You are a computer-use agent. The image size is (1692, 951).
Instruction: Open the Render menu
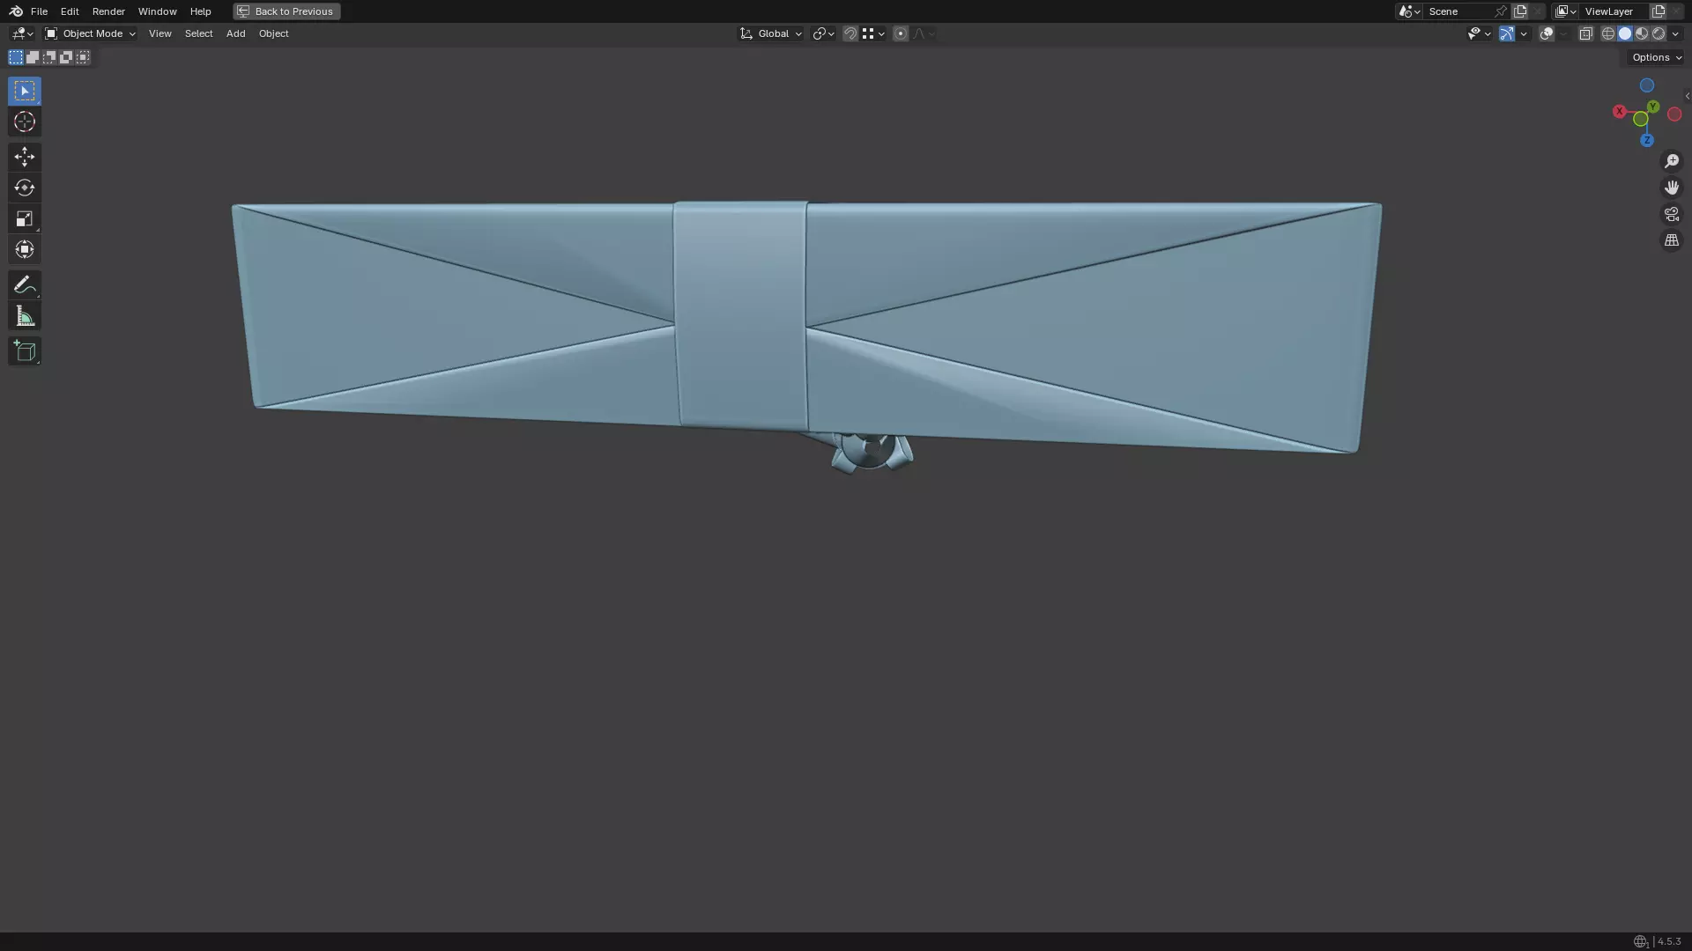(x=108, y=11)
